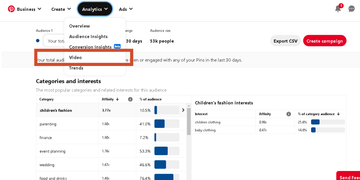Sort by % of category audience arrow

(x=339, y=114)
